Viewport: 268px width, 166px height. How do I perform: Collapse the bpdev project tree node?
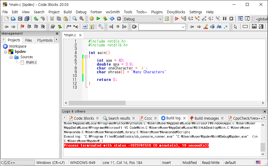[5, 52]
